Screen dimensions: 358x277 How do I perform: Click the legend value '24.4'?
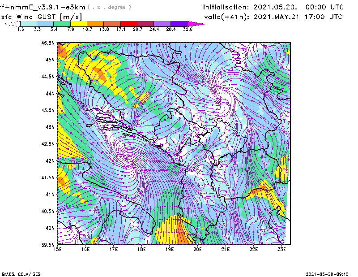pyautogui.click(x=154, y=29)
